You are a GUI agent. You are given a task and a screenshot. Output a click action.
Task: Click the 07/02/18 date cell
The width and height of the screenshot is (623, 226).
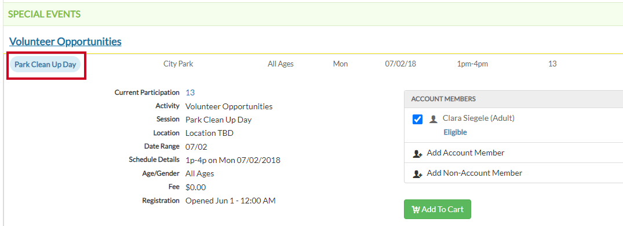click(x=400, y=64)
